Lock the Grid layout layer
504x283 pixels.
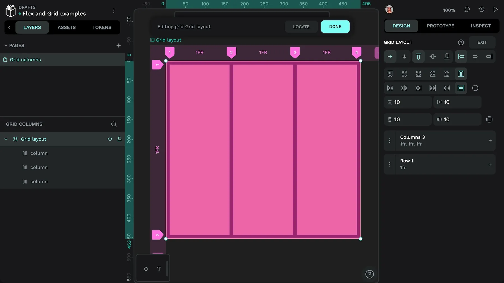[x=119, y=139]
